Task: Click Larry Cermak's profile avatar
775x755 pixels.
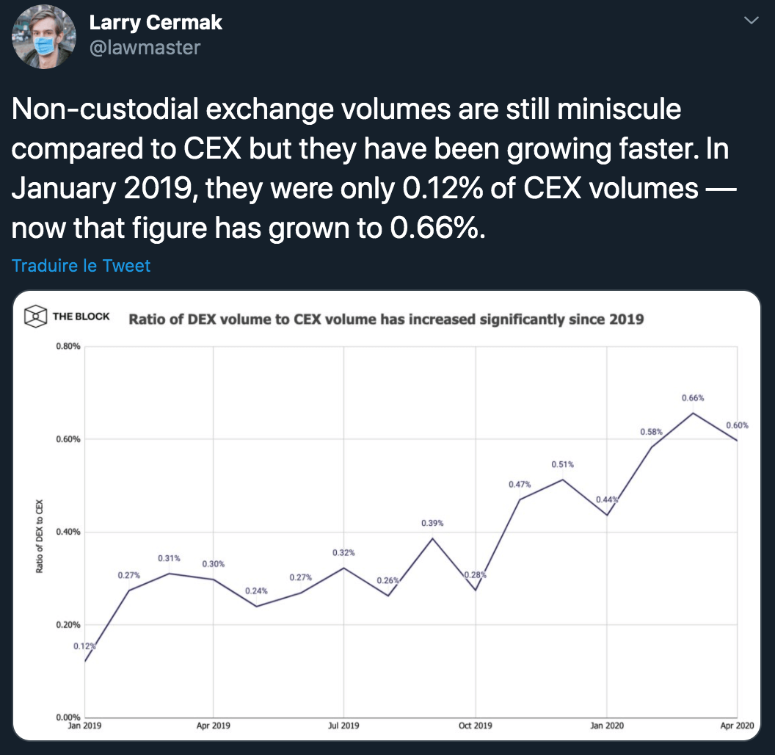Action: [43, 37]
